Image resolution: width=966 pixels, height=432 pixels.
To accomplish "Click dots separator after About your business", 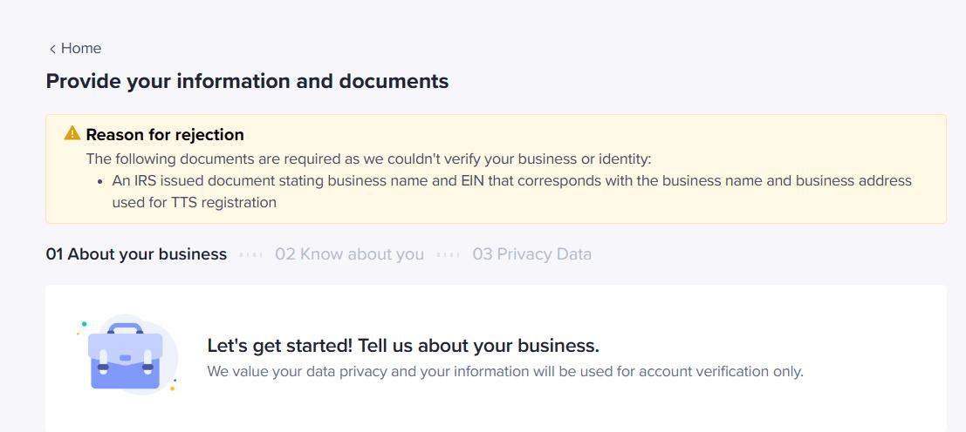I will (x=250, y=254).
